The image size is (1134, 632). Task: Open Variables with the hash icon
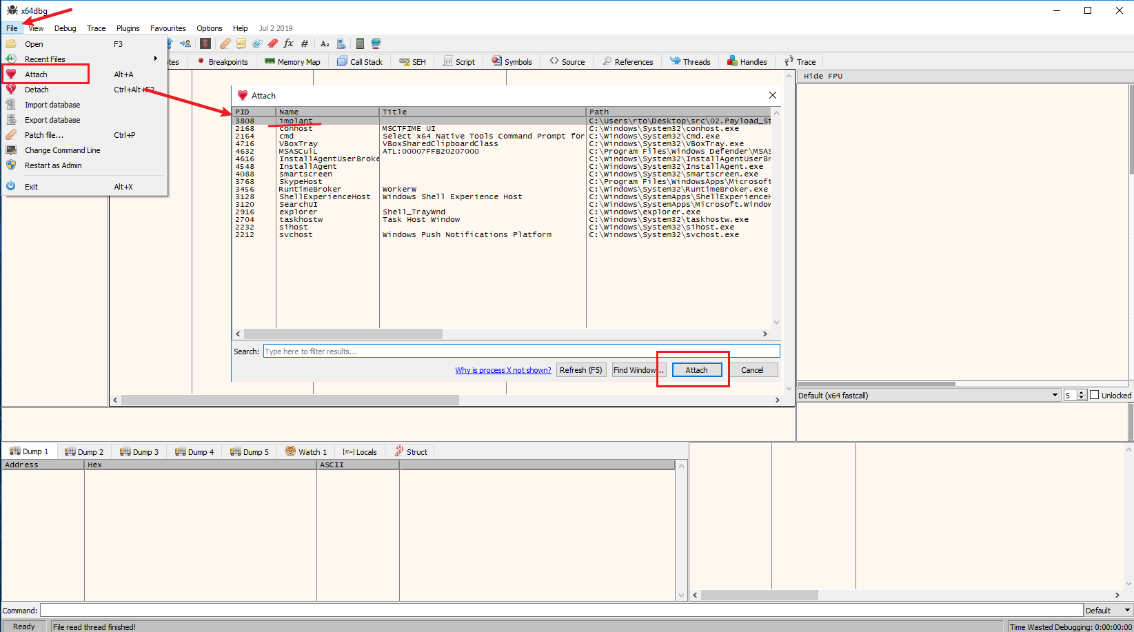[x=305, y=43]
